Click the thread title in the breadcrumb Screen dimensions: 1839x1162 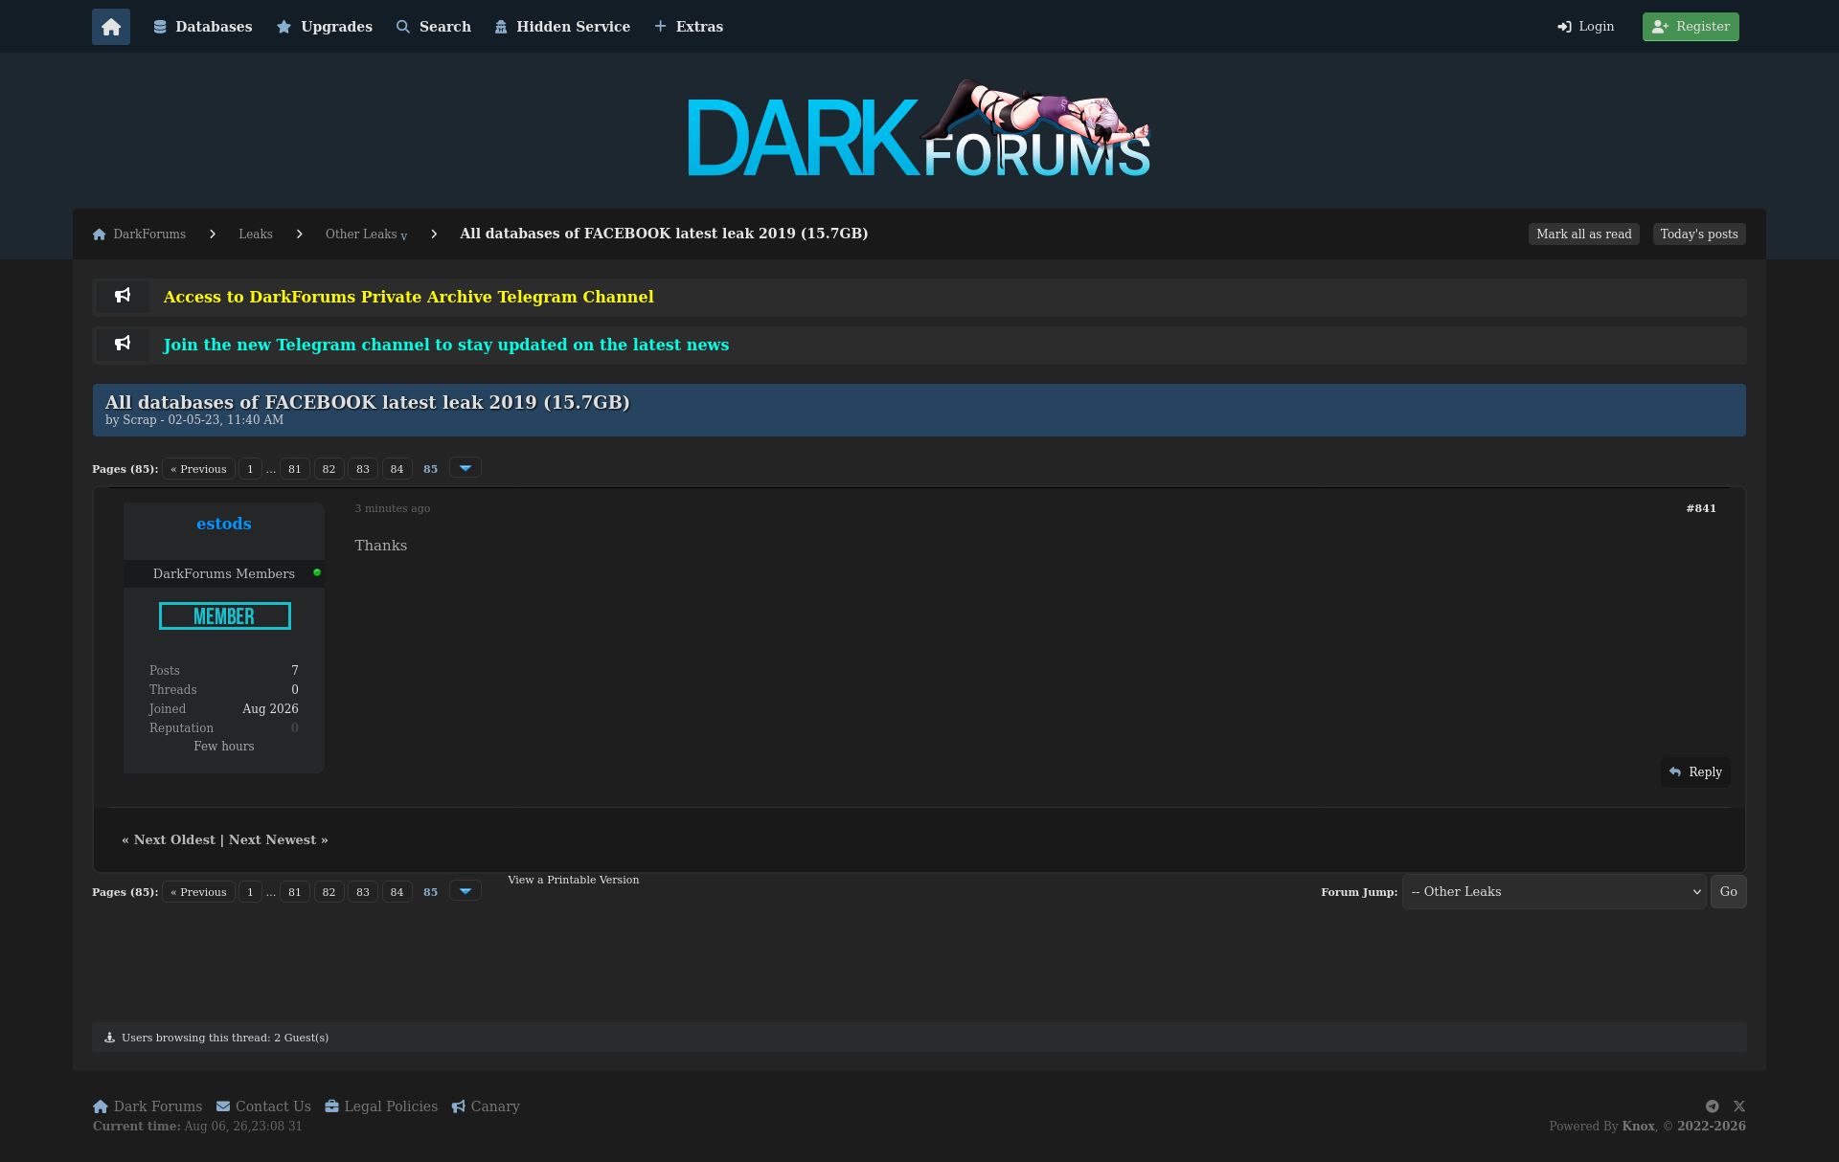coord(664,234)
